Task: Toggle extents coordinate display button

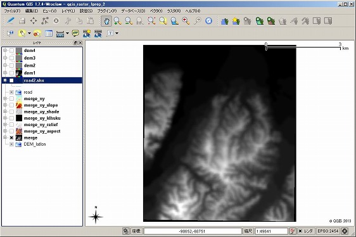Action: tap(126, 231)
